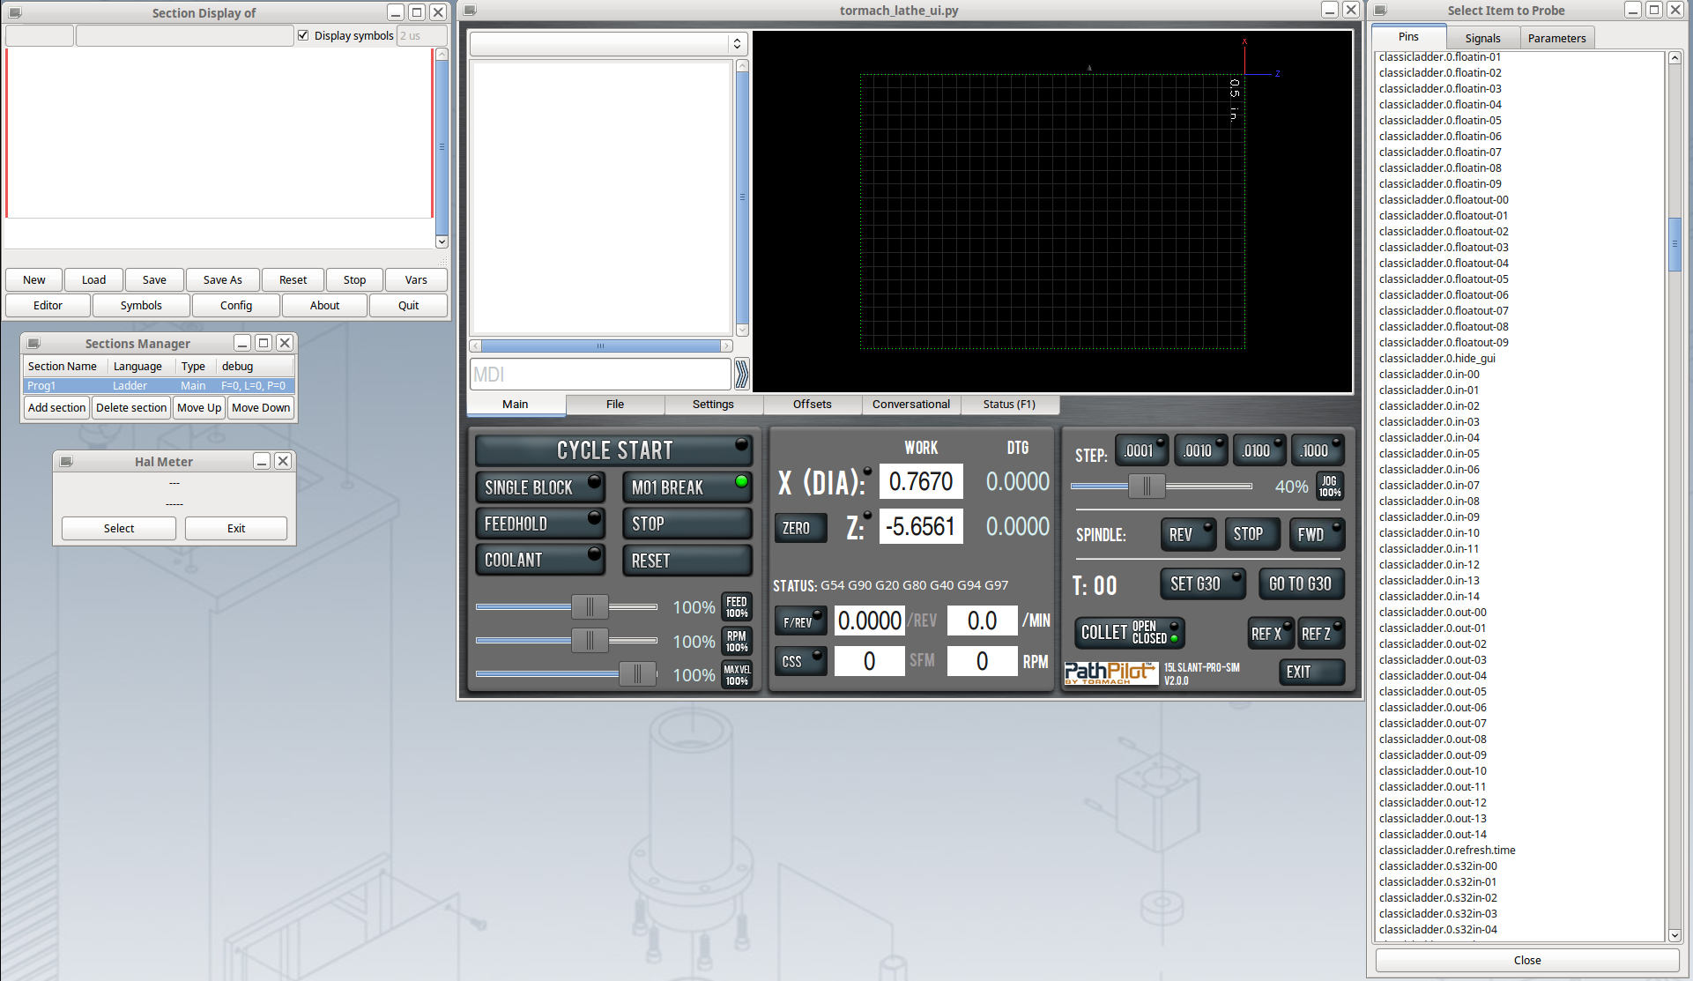This screenshot has width=1693, height=981.
Task: Click the JOG 100% reset icon
Action: click(1329, 487)
